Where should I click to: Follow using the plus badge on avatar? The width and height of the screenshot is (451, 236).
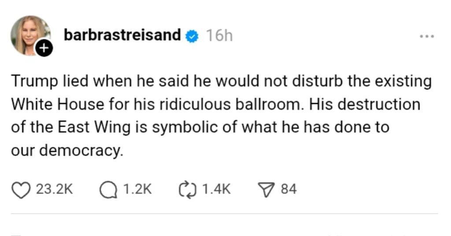44,48
